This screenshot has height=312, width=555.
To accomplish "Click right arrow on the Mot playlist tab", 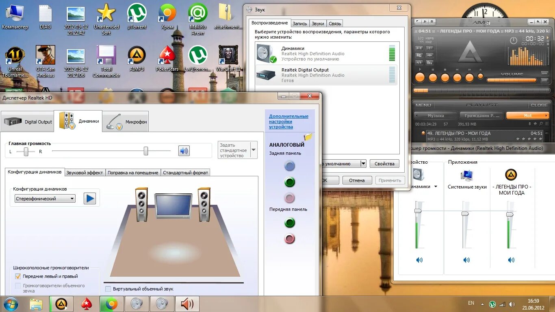I will point(546,116).
